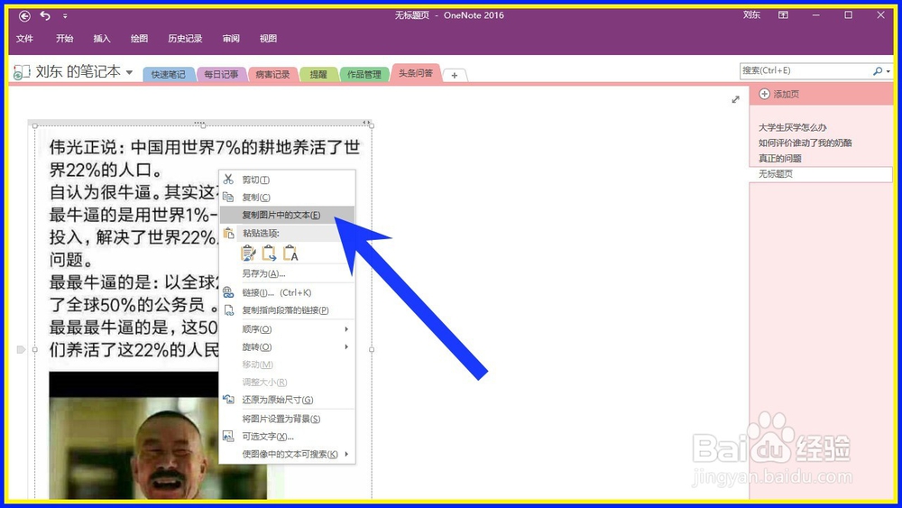Screen dimensions: 902x508
Task: Select the 无标题页 page in list
Action: pyautogui.click(x=821, y=174)
